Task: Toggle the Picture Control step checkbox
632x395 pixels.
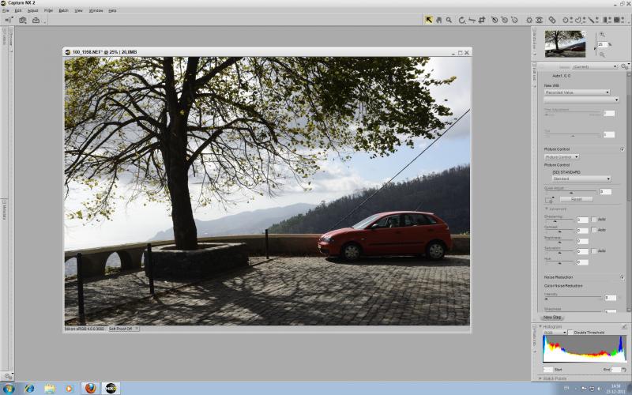Action: coord(623,149)
